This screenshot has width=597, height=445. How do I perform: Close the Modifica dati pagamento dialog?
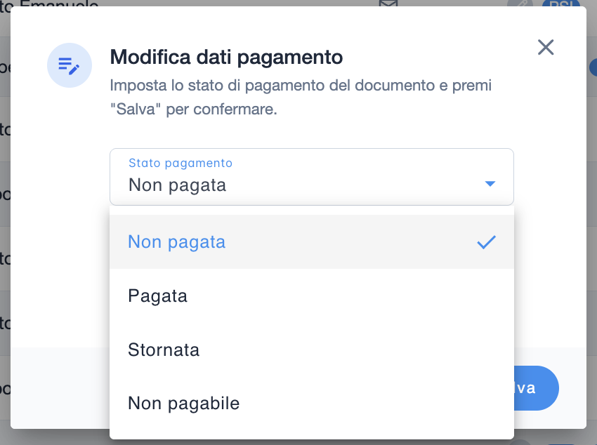tap(546, 47)
